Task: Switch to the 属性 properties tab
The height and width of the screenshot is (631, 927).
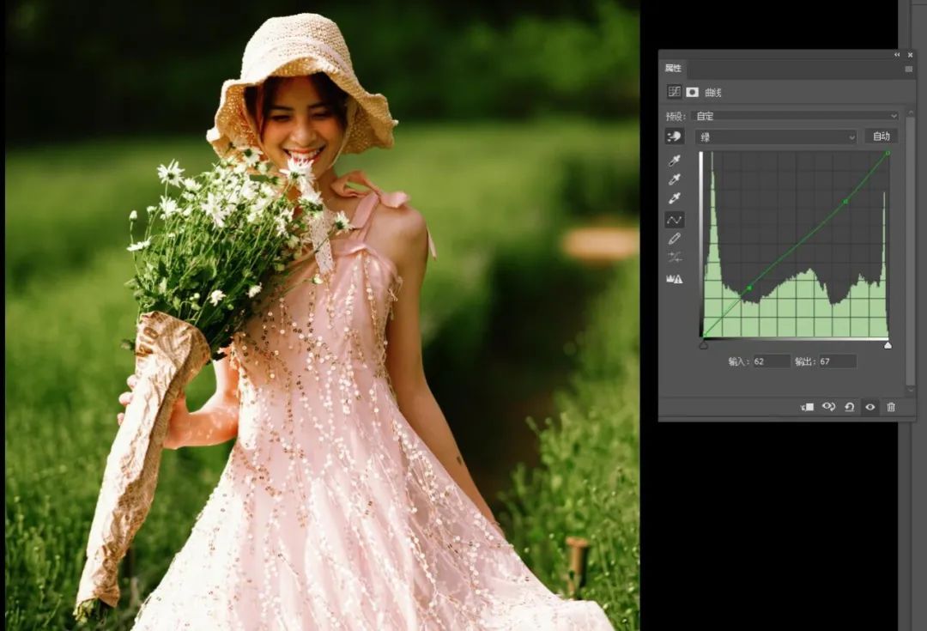Action: click(673, 68)
